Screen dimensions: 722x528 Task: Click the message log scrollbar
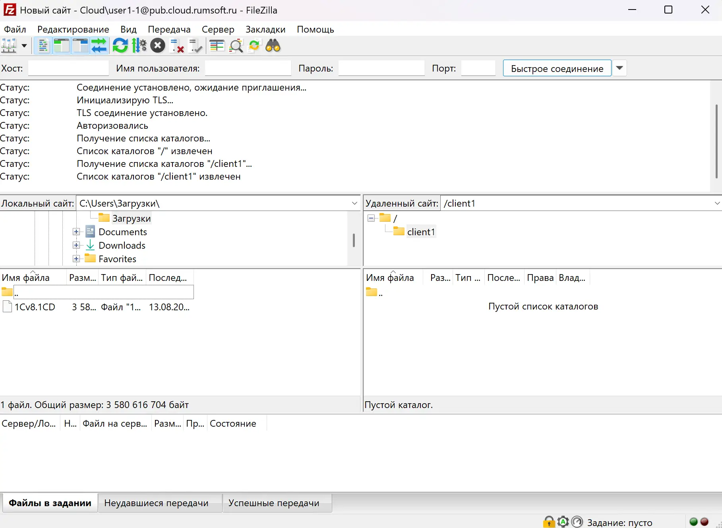click(x=716, y=141)
